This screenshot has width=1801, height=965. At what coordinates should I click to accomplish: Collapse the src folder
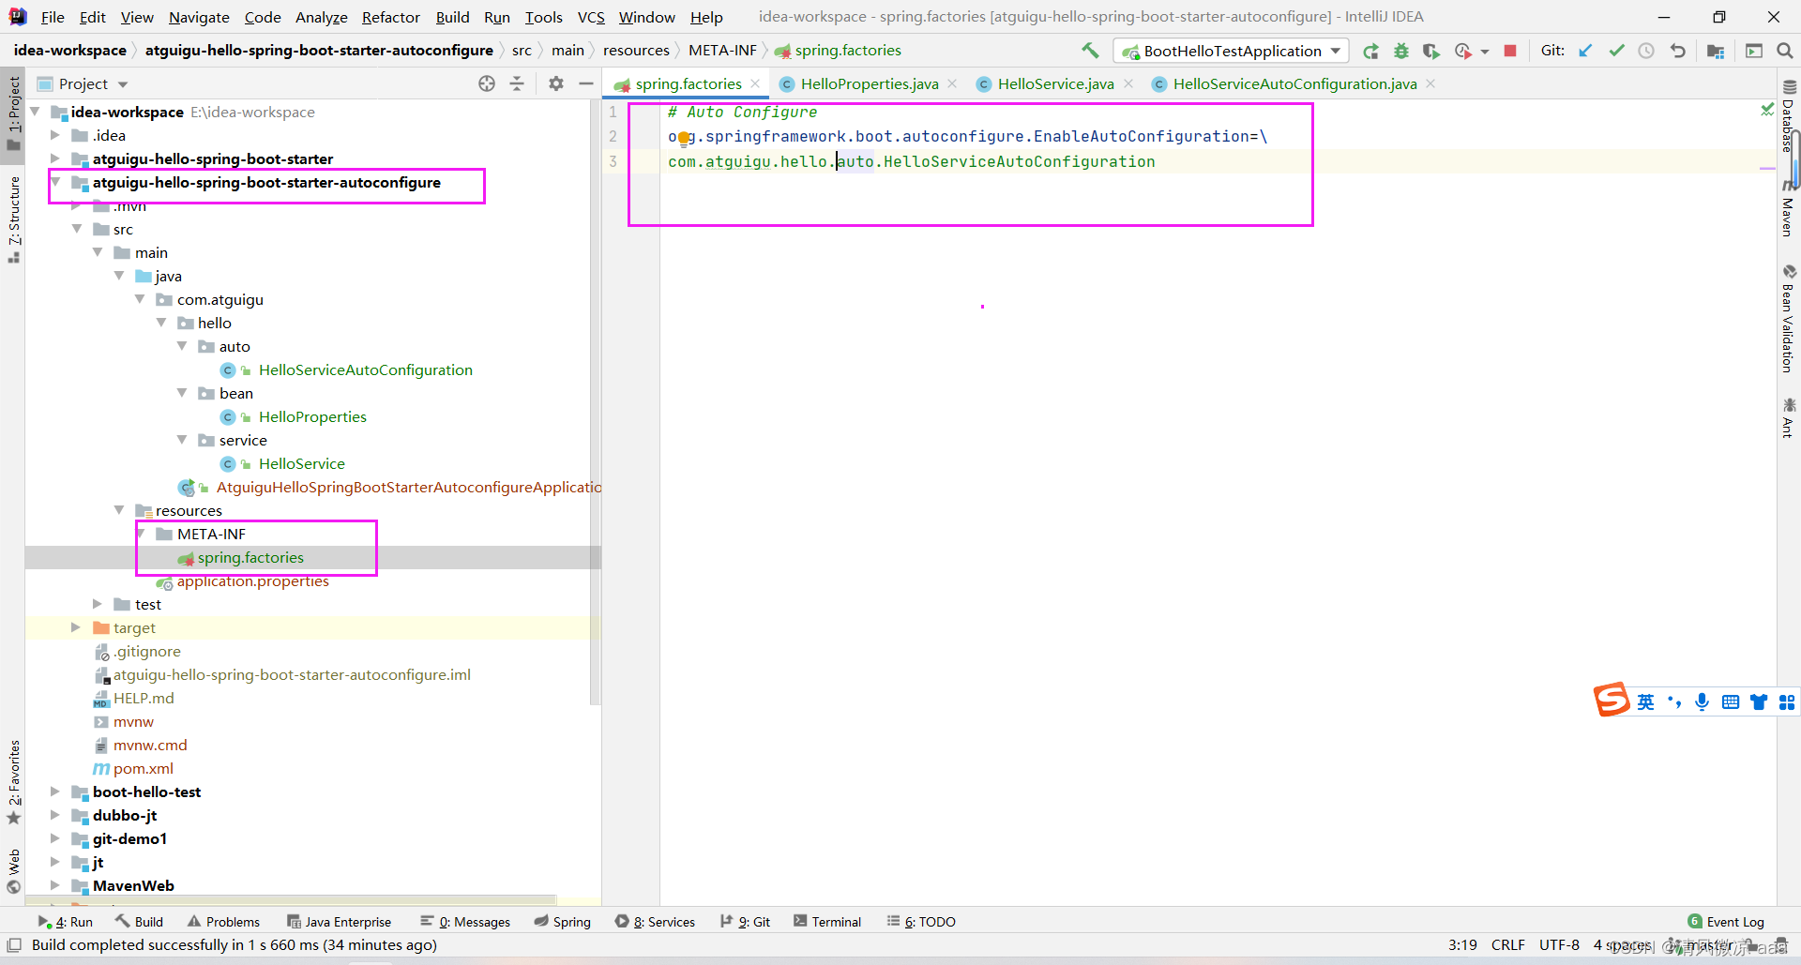click(76, 229)
